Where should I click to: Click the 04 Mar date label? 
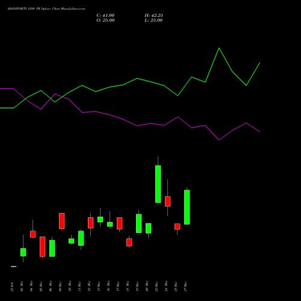coord(31,286)
